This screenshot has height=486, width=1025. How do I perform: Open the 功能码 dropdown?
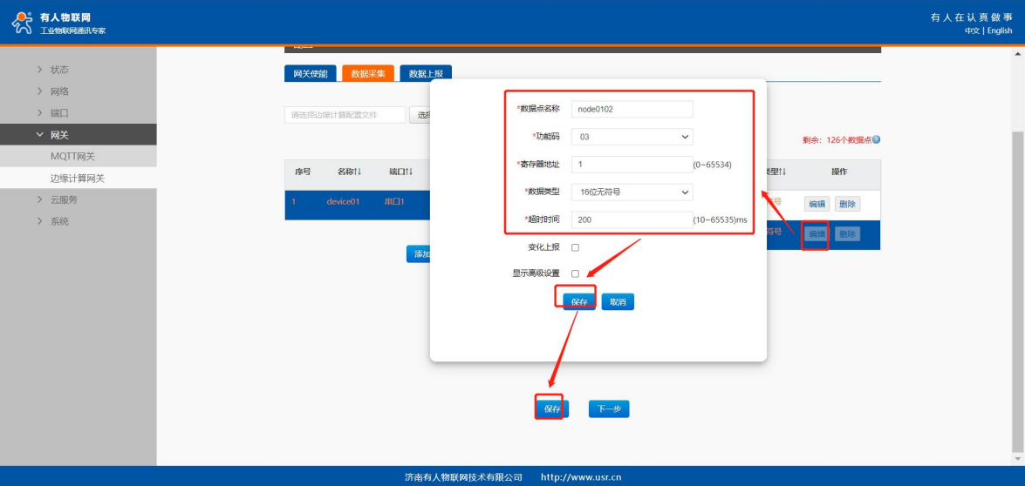click(x=632, y=137)
